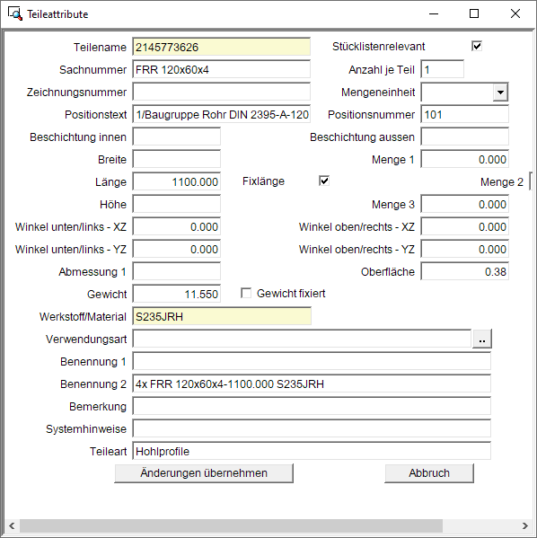The width and height of the screenshot is (537, 538).
Task: Minimize the Teileattribute window
Action: pos(434,13)
